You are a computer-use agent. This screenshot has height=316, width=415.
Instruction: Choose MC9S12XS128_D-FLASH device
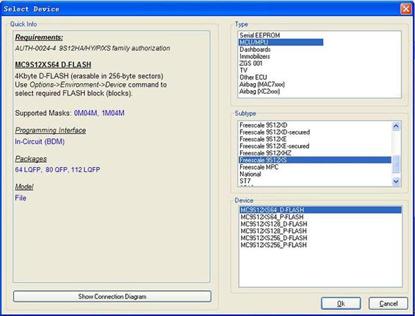[275, 224]
